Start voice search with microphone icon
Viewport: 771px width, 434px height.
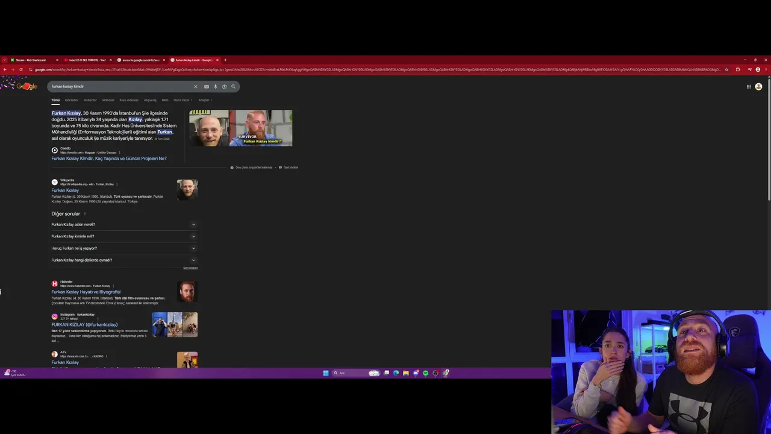[216, 86]
